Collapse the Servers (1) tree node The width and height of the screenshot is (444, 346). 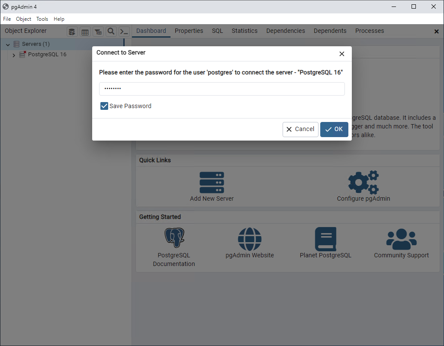tap(8, 45)
